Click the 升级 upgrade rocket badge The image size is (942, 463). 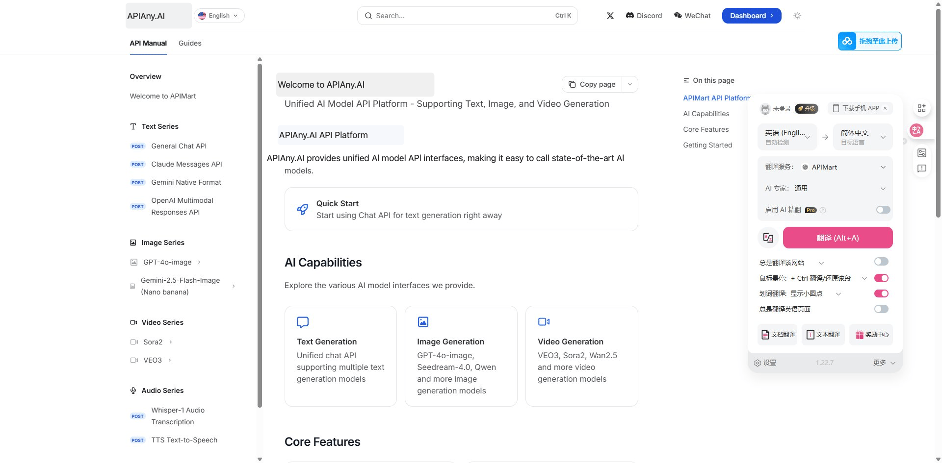[807, 108]
